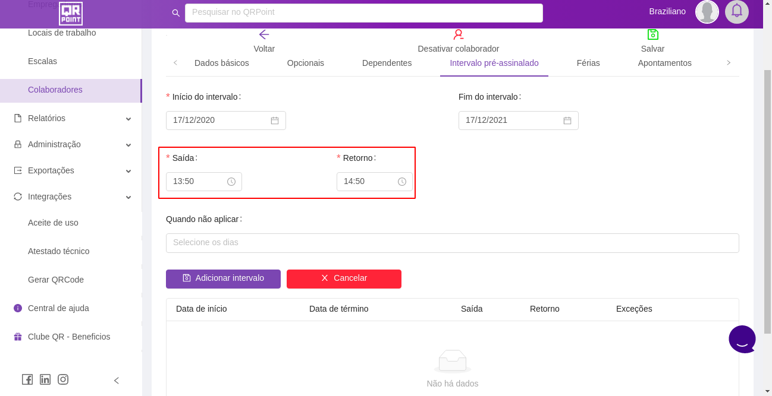Expand the Relatórios menu
This screenshot has height=396, width=772.
(71, 118)
